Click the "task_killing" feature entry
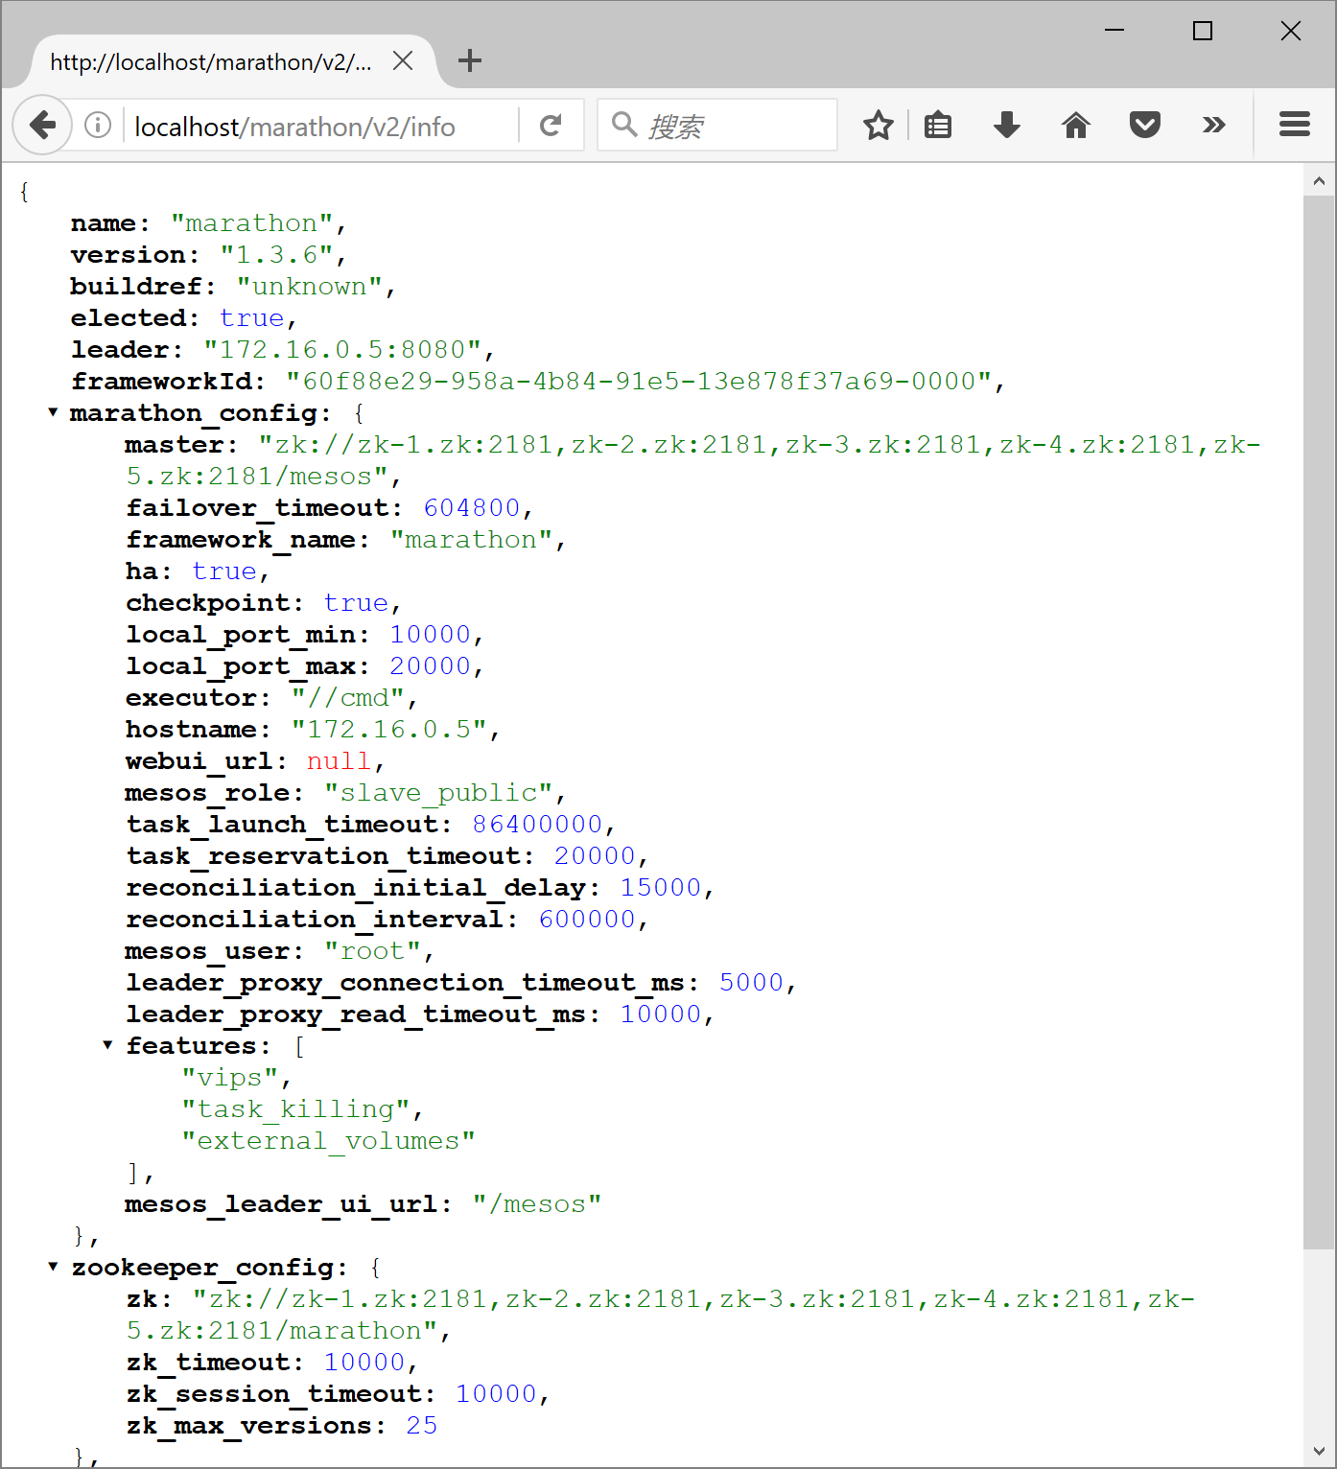 tap(296, 1108)
